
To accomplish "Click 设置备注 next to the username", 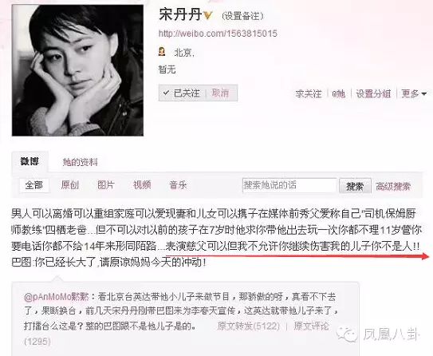I will point(242,16).
